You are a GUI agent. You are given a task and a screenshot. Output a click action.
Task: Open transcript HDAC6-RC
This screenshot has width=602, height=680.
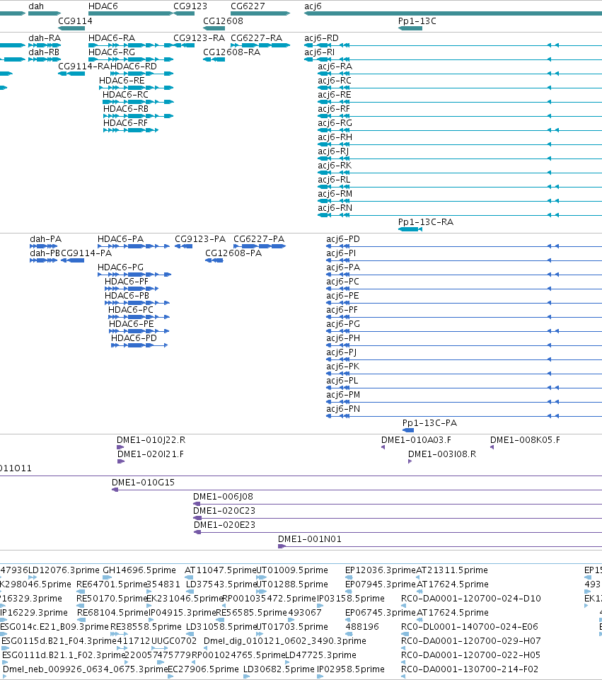point(125,95)
